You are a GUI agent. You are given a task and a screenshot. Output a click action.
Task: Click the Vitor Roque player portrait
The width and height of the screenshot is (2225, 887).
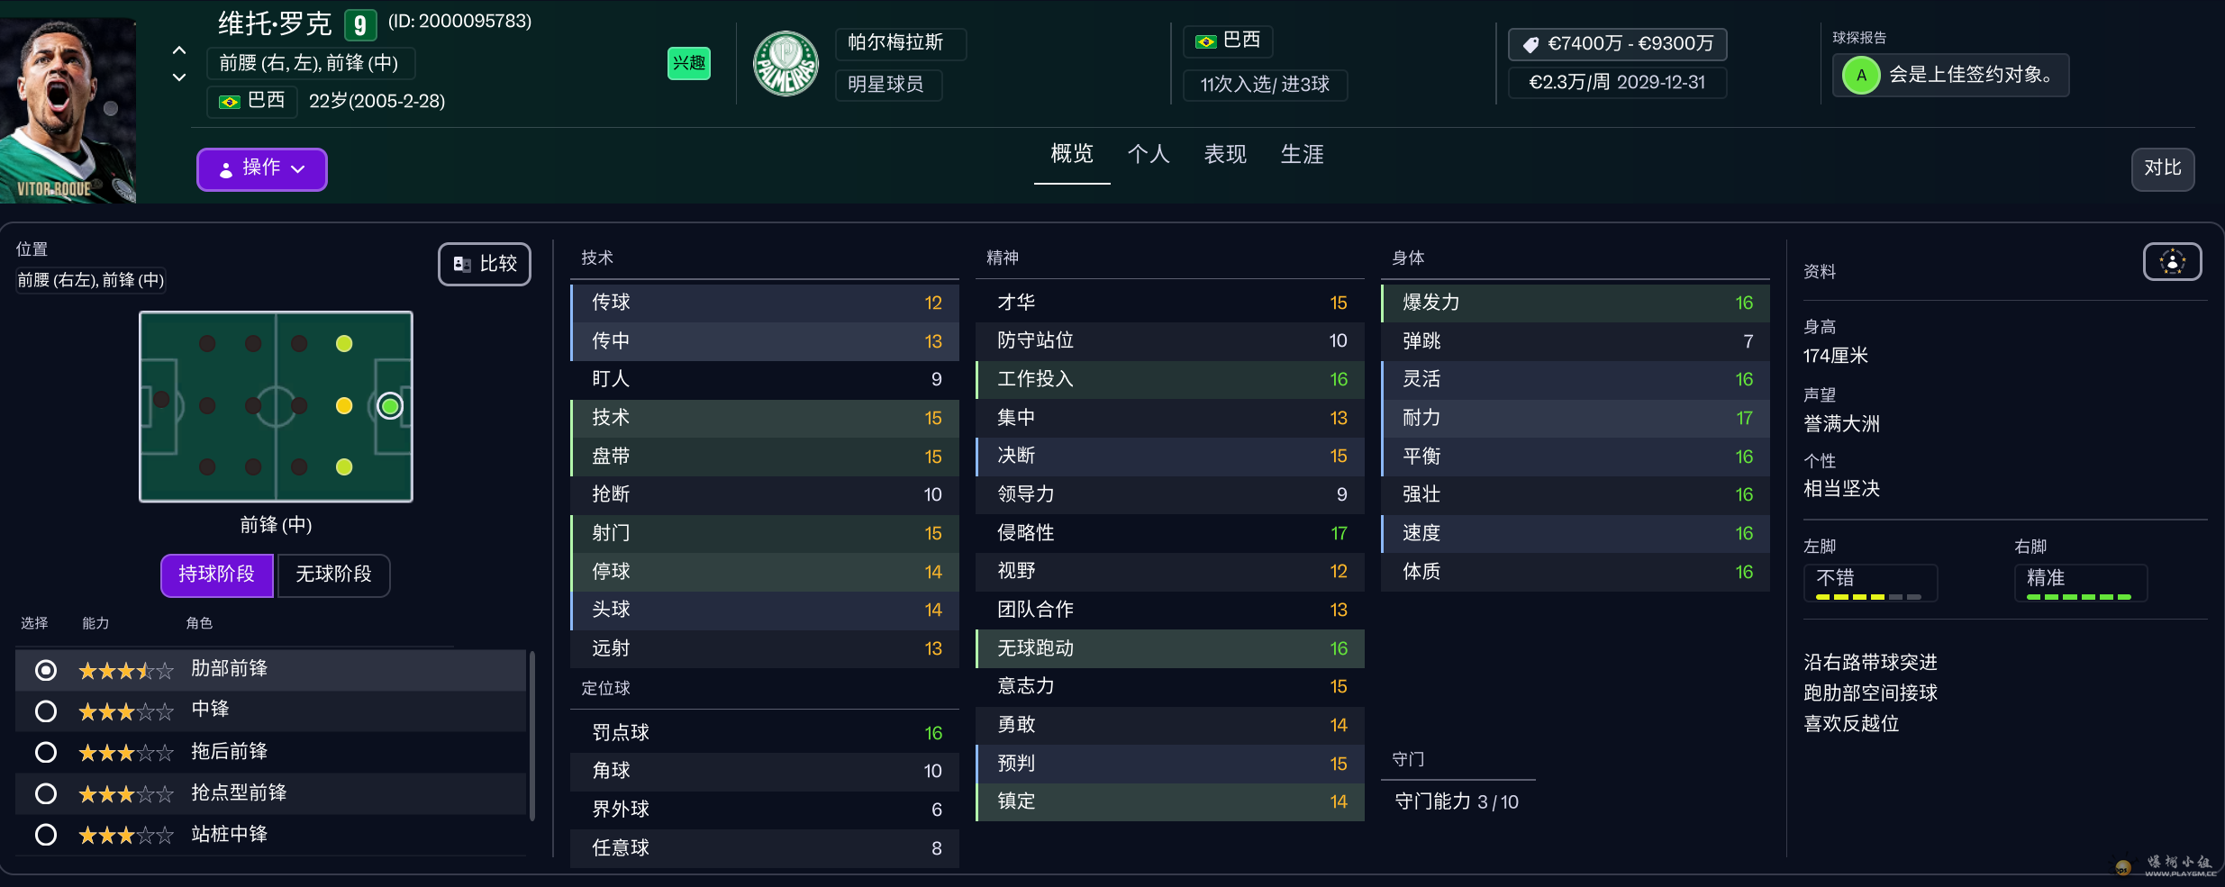click(68, 110)
